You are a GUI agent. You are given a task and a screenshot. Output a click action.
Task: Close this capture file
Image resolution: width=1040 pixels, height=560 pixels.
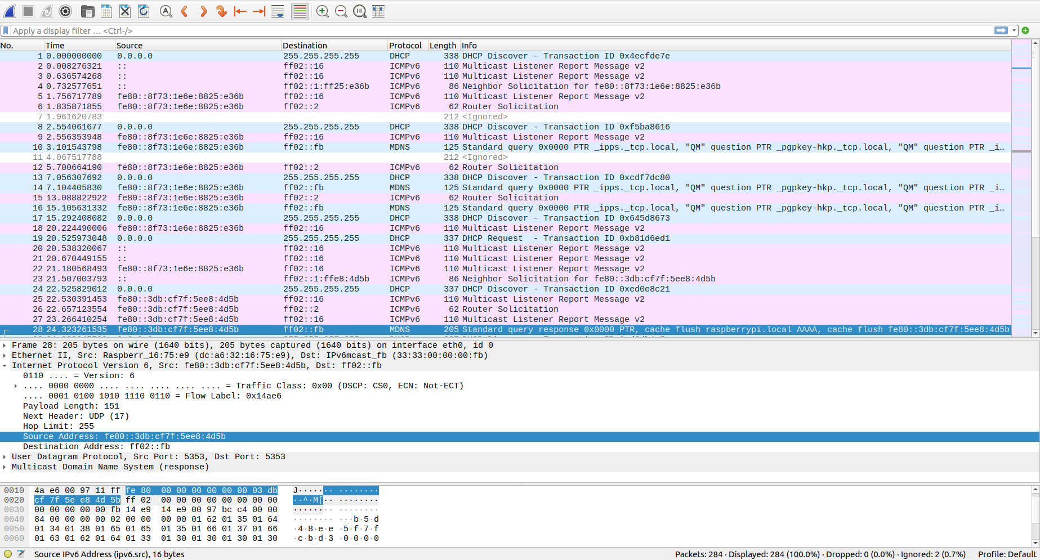pyautogui.click(x=125, y=11)
